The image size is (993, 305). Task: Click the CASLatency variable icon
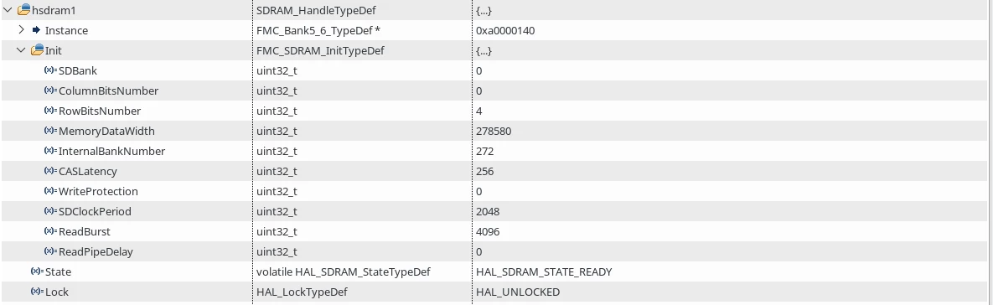tap(50, 171)
